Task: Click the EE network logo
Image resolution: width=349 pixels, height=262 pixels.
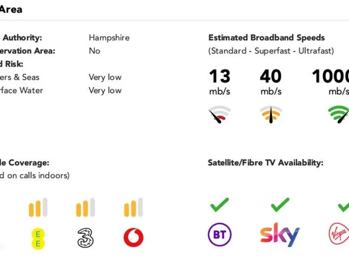Action: pyautogui.click(x=38, y=238)
